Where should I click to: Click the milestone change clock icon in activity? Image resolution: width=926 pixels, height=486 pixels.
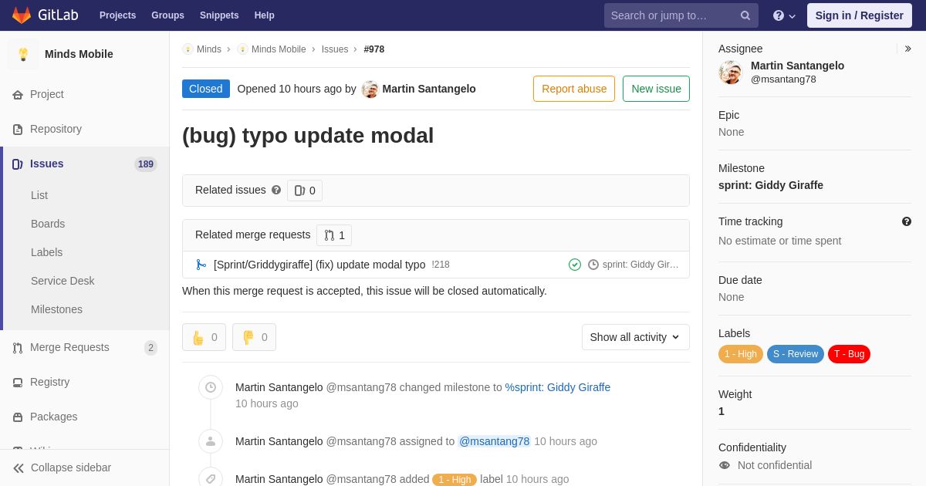tap(211, 387)
